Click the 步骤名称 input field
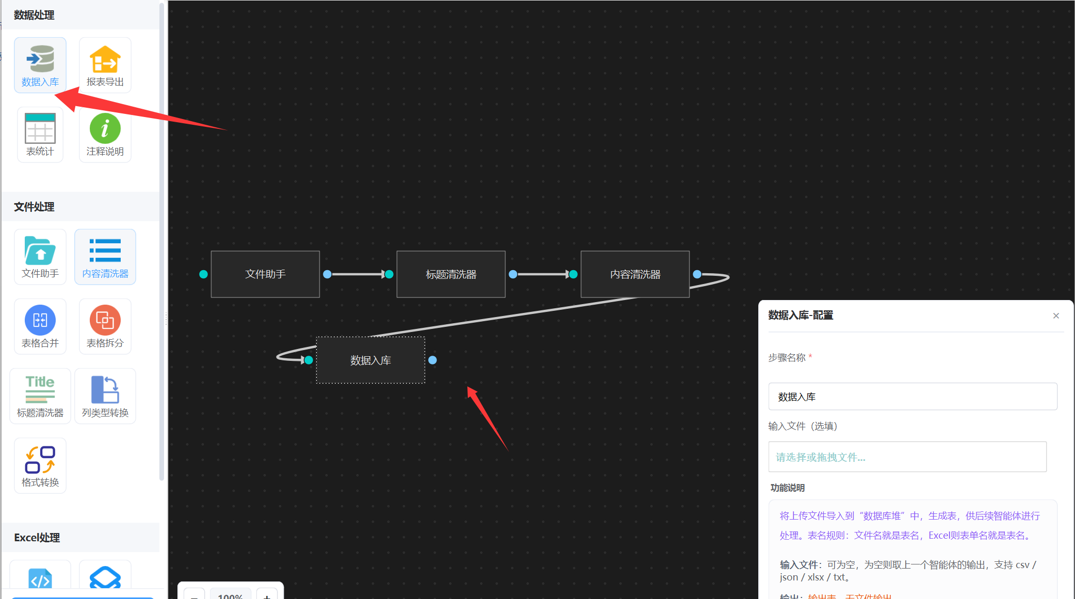Screen dimensions: 1075x599 [x=913, y=396]
